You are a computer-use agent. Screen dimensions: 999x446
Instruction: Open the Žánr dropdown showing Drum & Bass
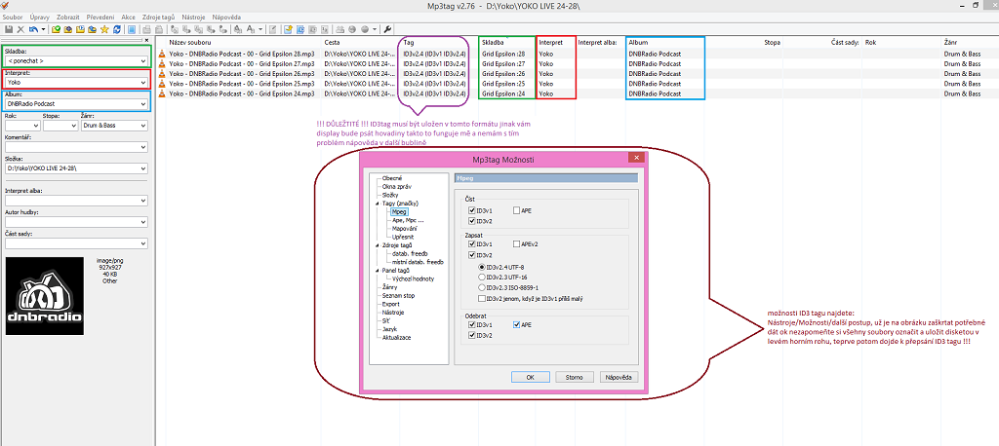point(143,125)
